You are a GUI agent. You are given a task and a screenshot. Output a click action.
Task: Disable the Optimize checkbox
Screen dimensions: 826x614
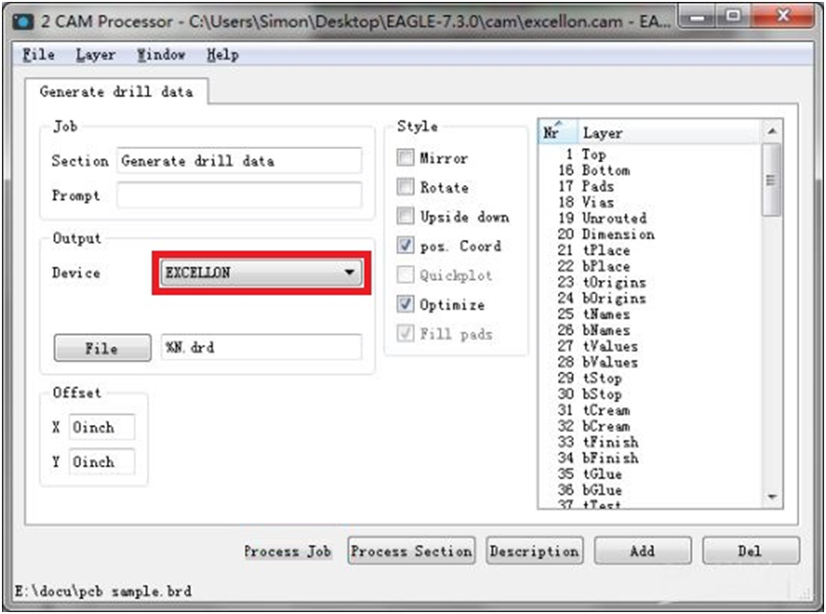405,305
